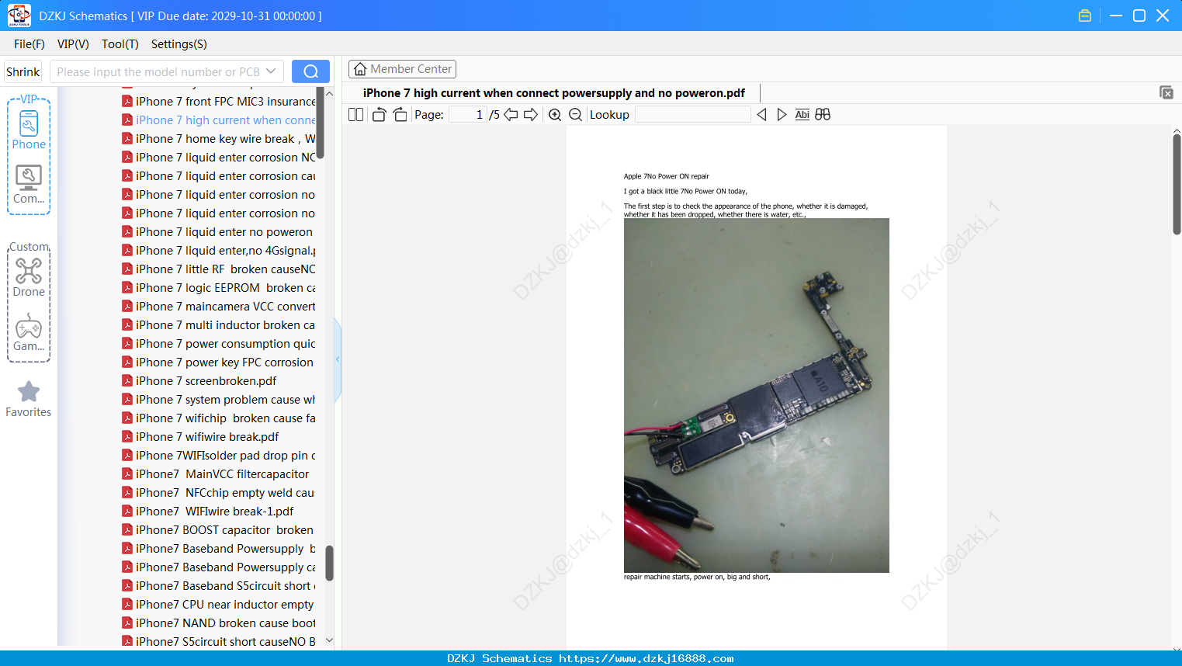Toggle two-page view in PDF toolbar
1182x666 pixels.
pos(356,114)
